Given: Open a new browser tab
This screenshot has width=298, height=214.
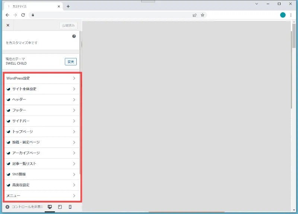Looking at the screenshot, I should point(68,6).
